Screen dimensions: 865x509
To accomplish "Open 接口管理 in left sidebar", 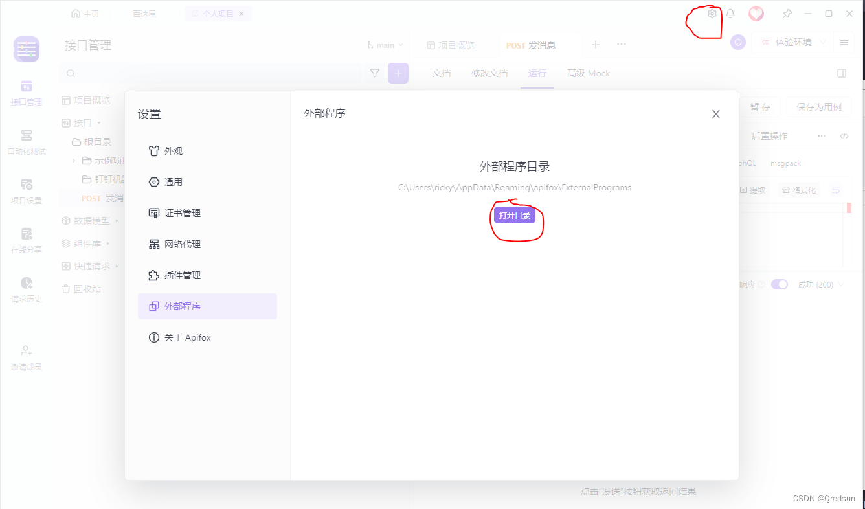I will pyautogui.click(x=27, y=93).
